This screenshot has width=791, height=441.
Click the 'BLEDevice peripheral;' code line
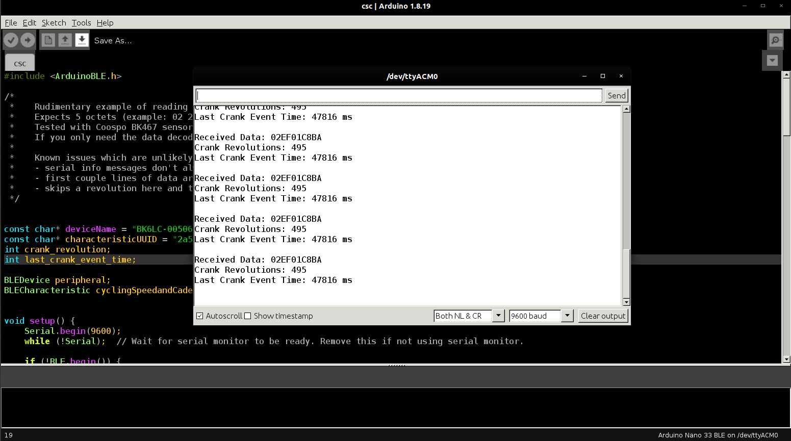(57, 280)
